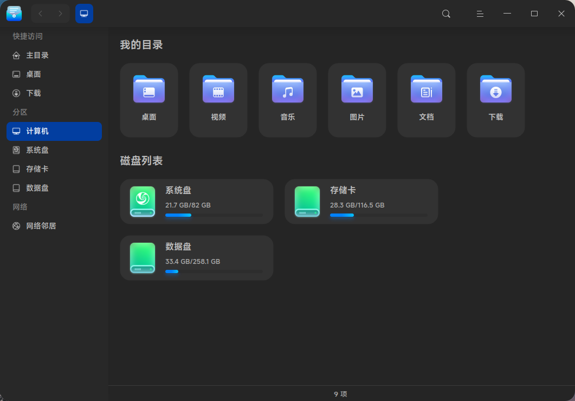
Task: Click the 系统盘 usage progress bar
Action: click(214, 215)
